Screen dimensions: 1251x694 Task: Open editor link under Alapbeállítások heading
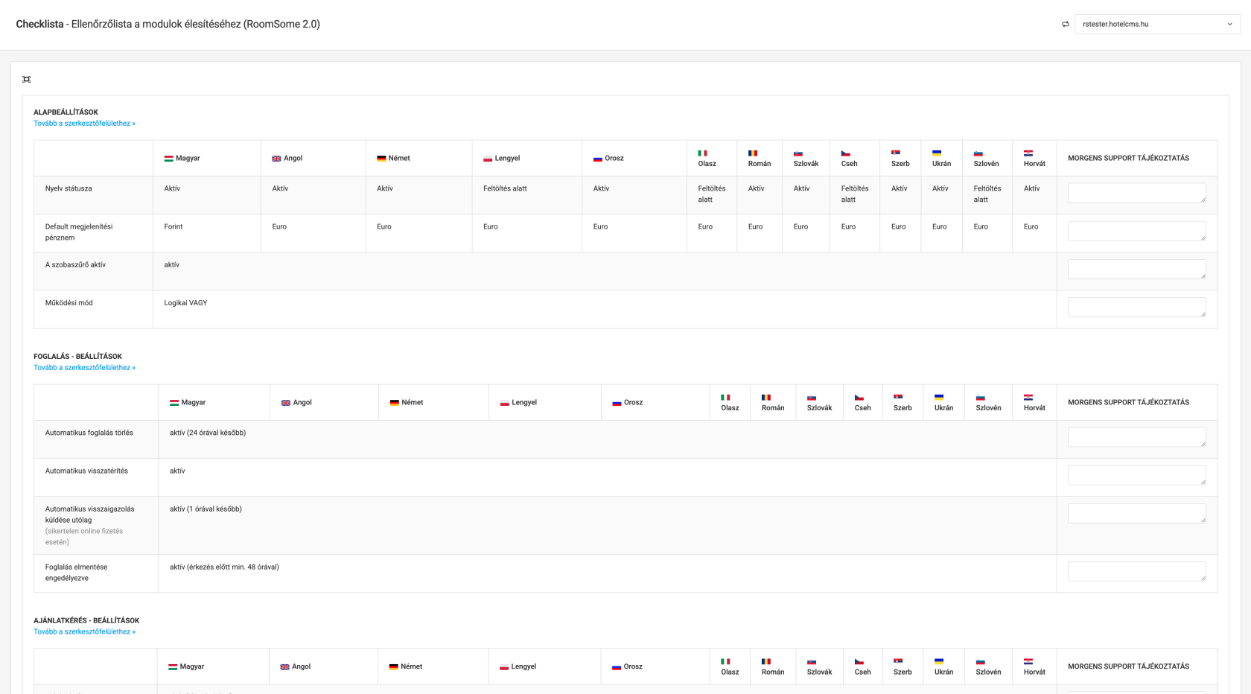84,124
